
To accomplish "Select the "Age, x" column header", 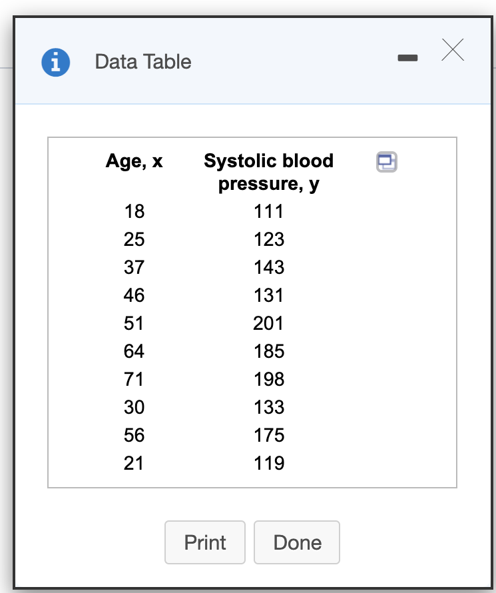I will pos(134,161).
